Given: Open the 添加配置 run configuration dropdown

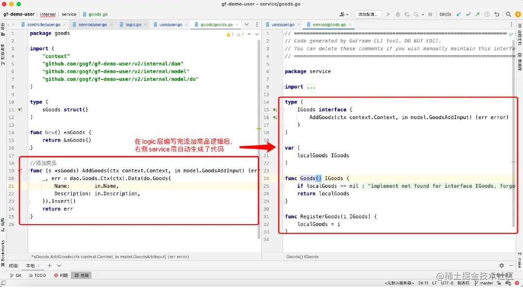Looking at the screenshot, I should pos(368,15).
